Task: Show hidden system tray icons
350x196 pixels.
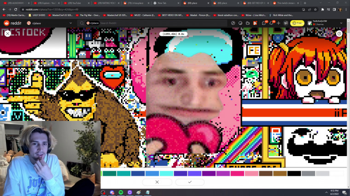Action: pos(326,192)
